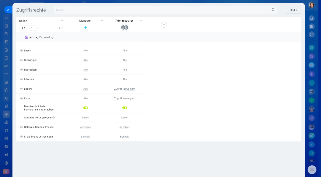Viewport: 321px width, 177px height.
Task: Open the shopping cart icon in left sidebar
Action: (6, 130)
